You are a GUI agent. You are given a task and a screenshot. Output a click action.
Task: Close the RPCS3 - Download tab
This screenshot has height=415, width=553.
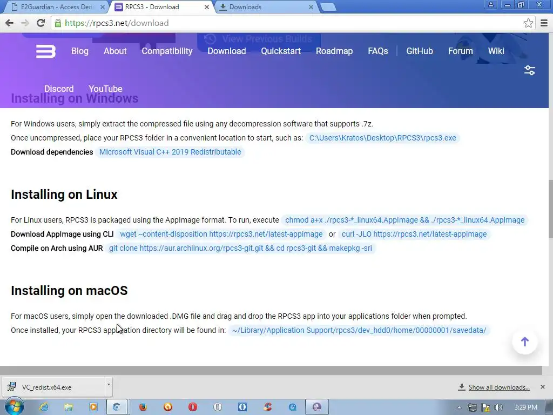tap(207, 7)
